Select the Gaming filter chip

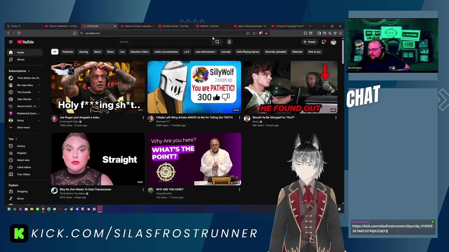(x=83, y=52)
